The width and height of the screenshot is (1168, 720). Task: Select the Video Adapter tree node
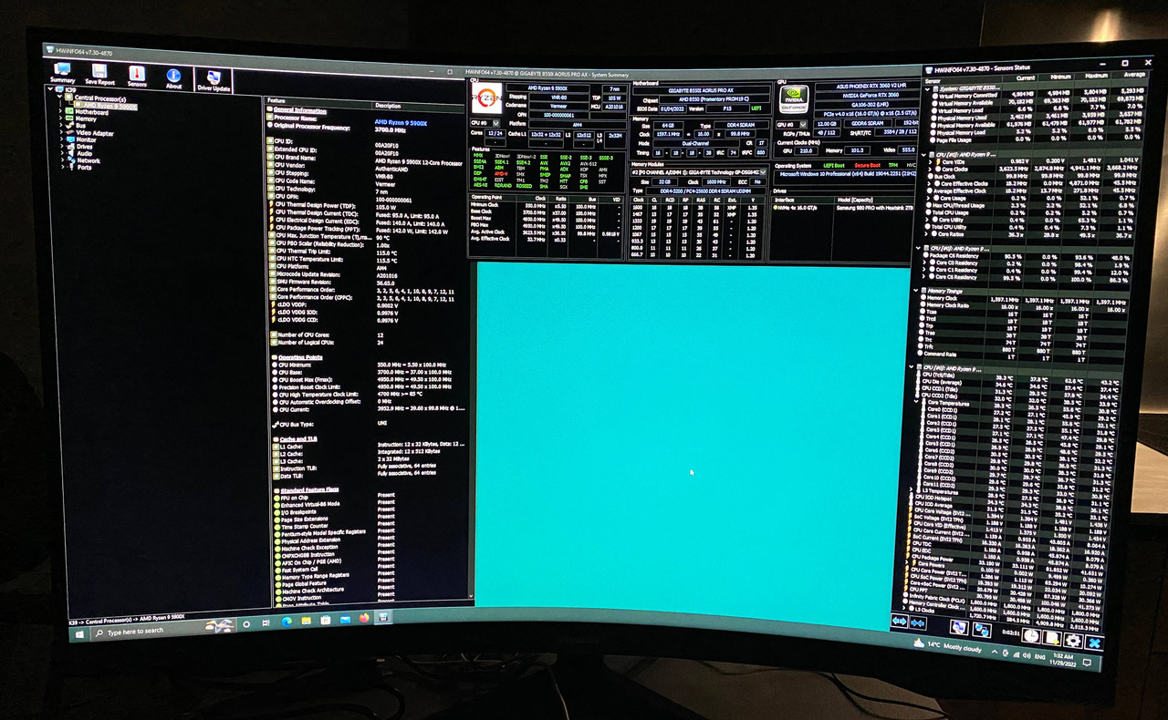click(90, 133)
